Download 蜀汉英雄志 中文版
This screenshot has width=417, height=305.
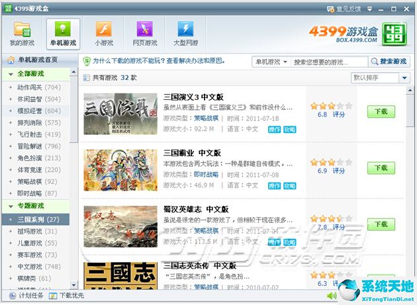[381, 224]
